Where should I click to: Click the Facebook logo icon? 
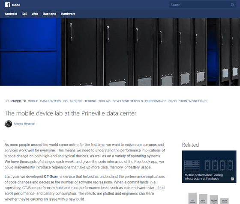point(8,5)
